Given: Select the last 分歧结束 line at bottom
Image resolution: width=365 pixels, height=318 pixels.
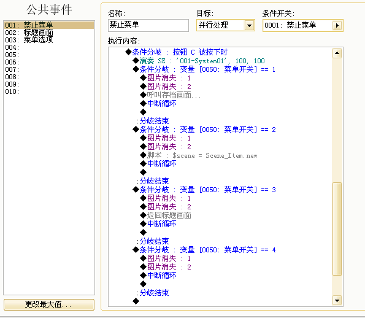Looking at the screenshot, I should 153,293.
